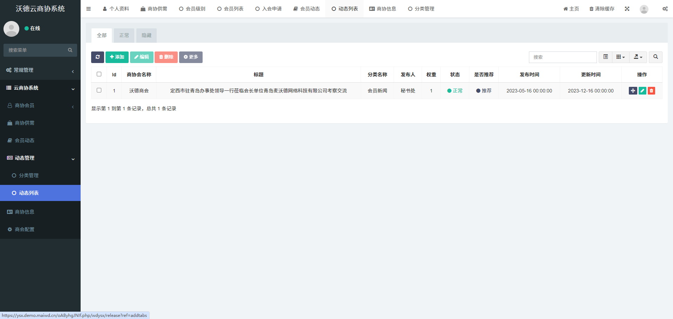Image resolution: width=673 pixels, height=319 pixels.
Task: Open 主页 home link
Action: pyautogui.click(x=571, y=9)
